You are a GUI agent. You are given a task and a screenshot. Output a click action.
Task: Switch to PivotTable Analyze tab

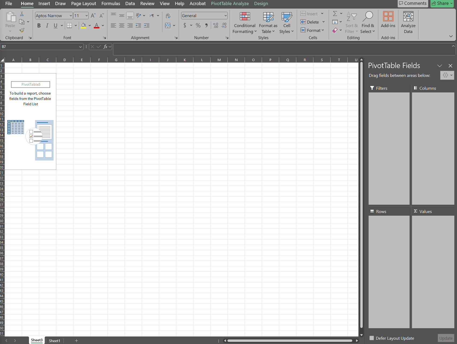coord(230,3)
